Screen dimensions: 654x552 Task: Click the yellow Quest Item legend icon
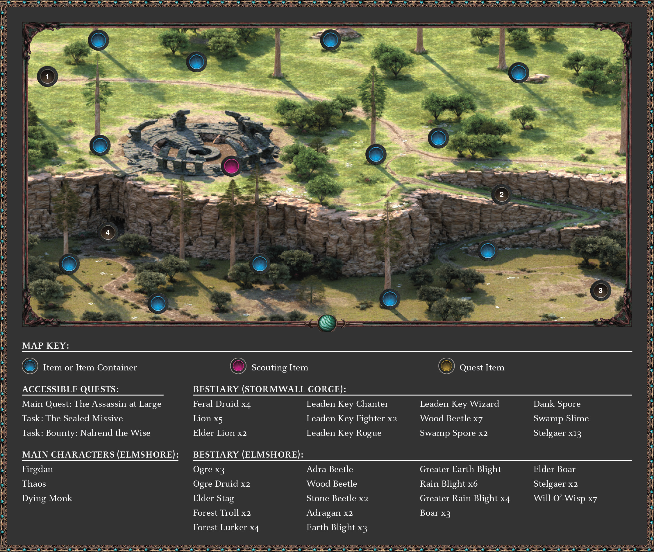446,366
